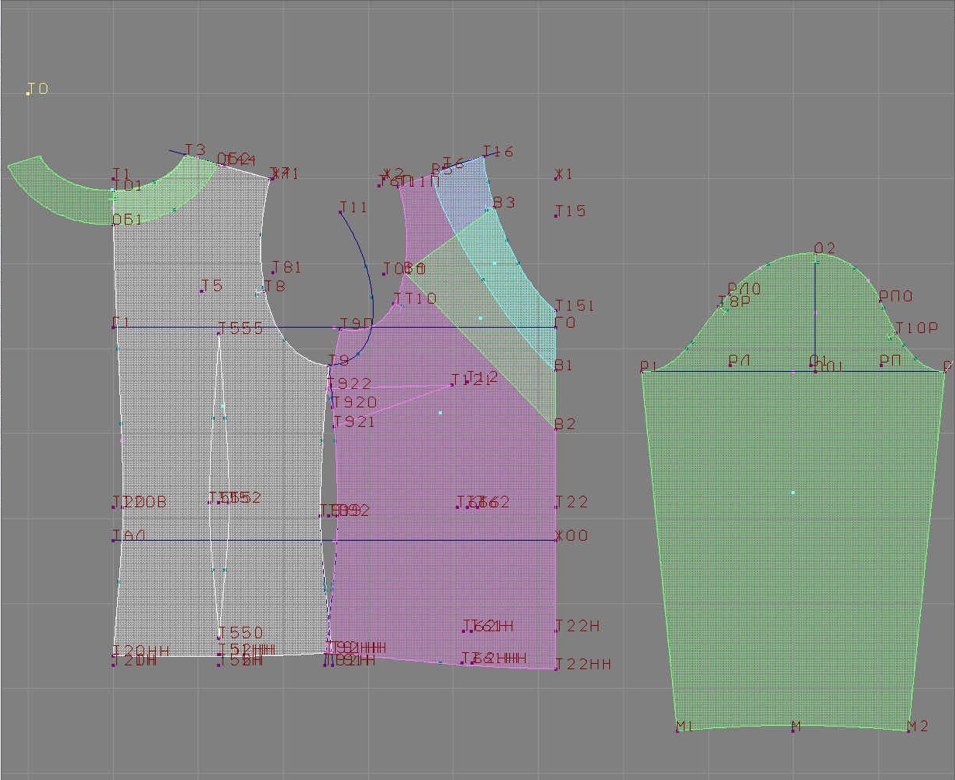This screenshot has width=955, height=780.
Task: Select point T22HH at the front hem
Action: (557, 668)
